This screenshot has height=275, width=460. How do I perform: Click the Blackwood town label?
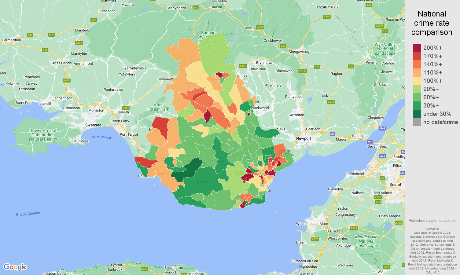click(260, 108)
